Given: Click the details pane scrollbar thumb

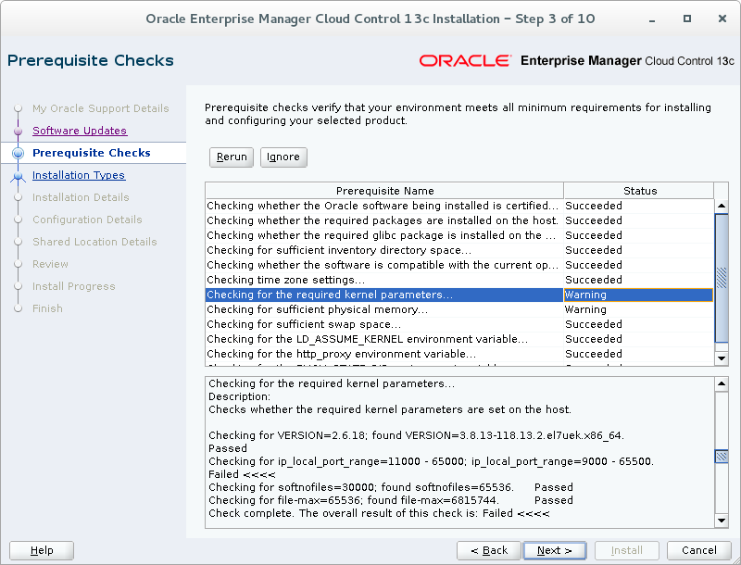Looking at the screenshot, I should pyautogui.click(x=722, y=457).
